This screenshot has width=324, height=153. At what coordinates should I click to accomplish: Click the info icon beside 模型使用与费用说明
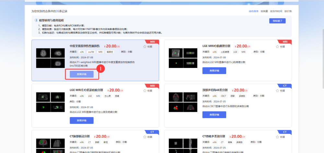point(36,20)
